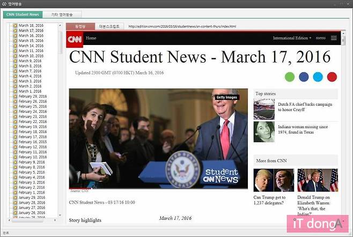353x237 pixels.
Task: Click the web page scroll up arrow
Action: [343, 33]
